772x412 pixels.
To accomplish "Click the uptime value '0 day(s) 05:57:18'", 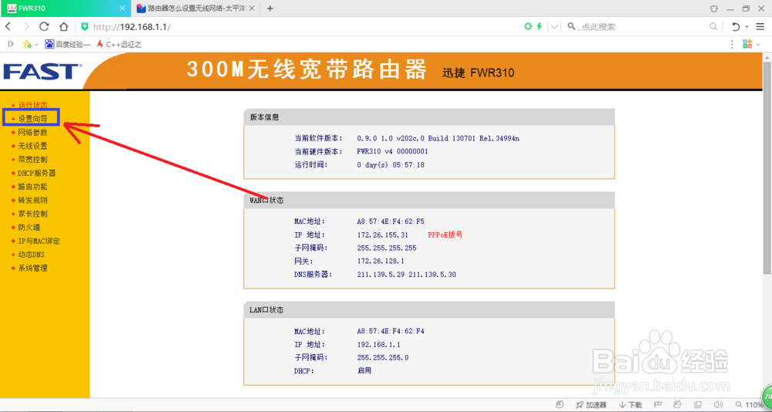I will [x=391, y=165].
